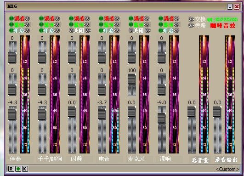Click the K icon in the bottom bar

(25, 169)
